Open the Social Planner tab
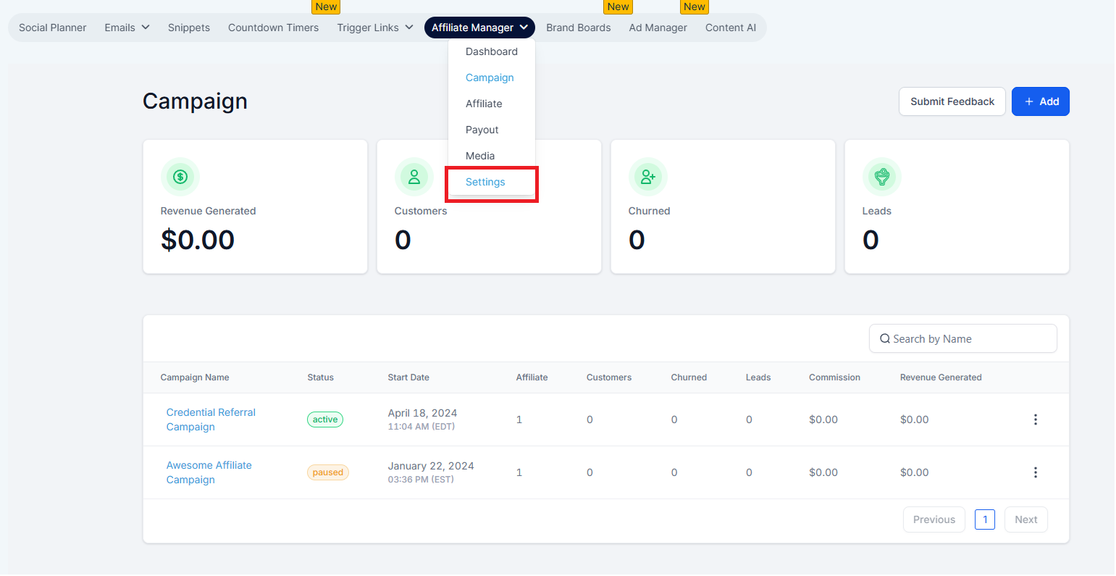 tap(53, 28)
